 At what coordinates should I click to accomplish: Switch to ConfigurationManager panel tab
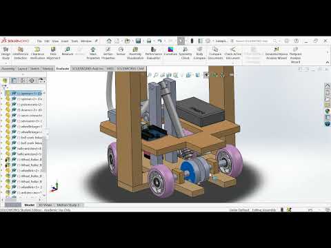click(x=23, y=81)
